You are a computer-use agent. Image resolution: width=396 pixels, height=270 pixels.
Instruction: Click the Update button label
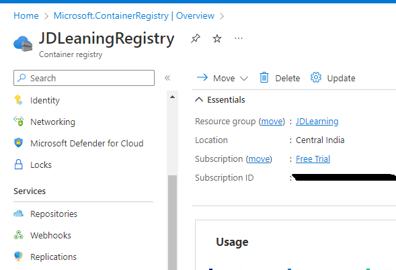coord(341,78)
